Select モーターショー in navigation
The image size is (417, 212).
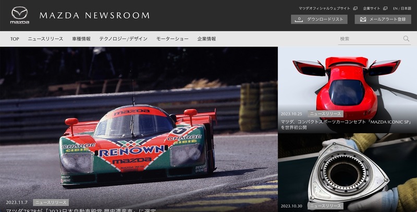pyautogui.click(x=173, y=39)
